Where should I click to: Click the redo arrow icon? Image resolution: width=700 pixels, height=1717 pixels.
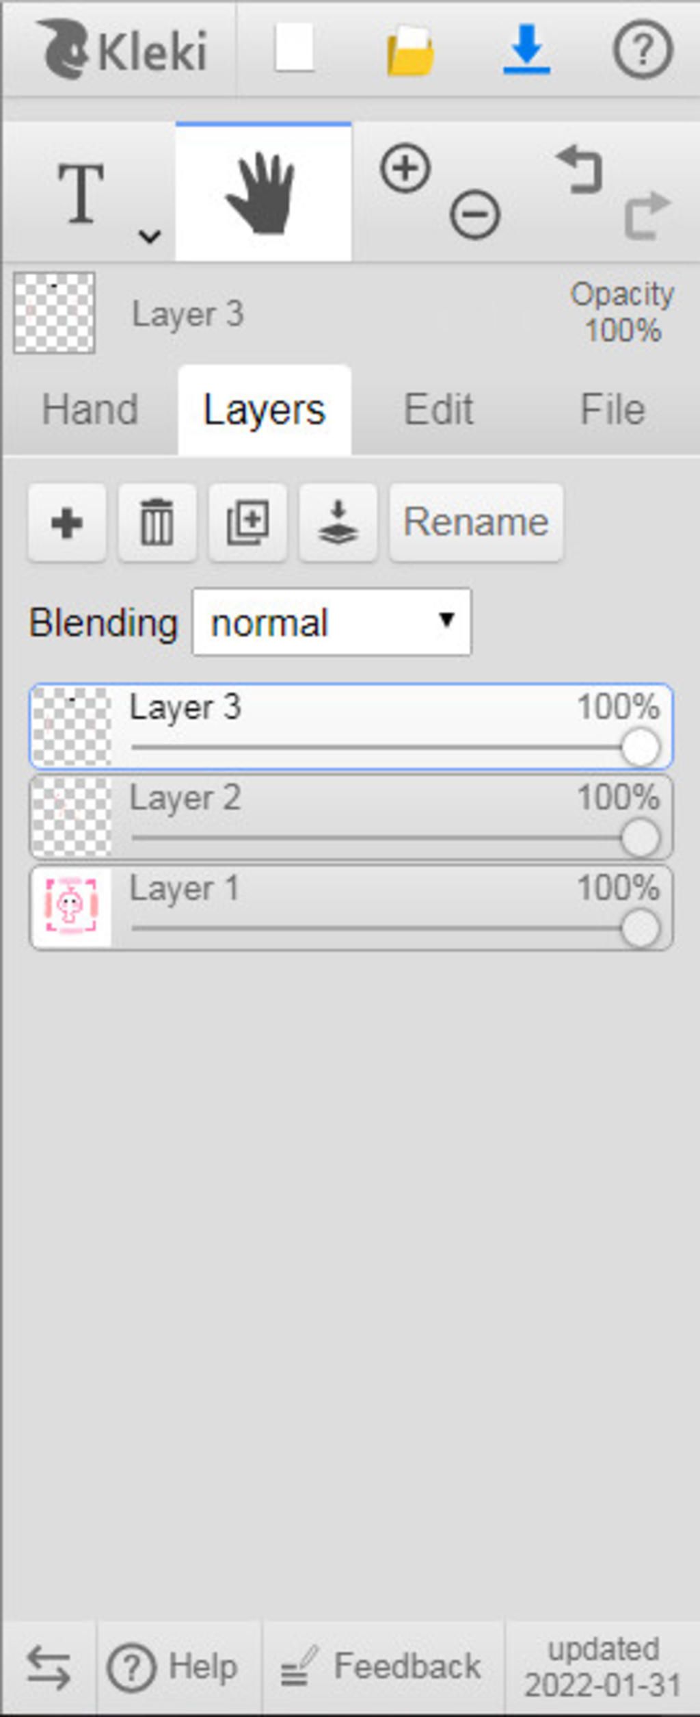coord(647,215)
